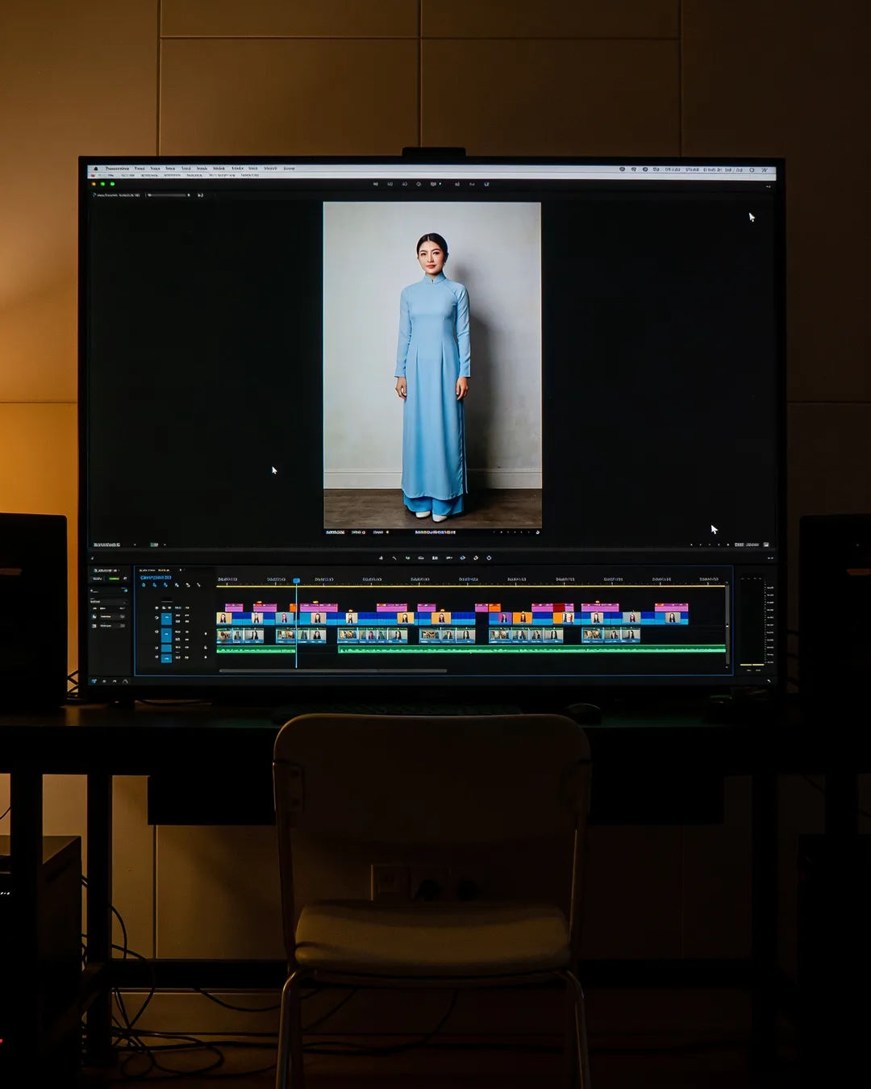Open the bold application-name menu beside Apple logo

tap(118, 169)
